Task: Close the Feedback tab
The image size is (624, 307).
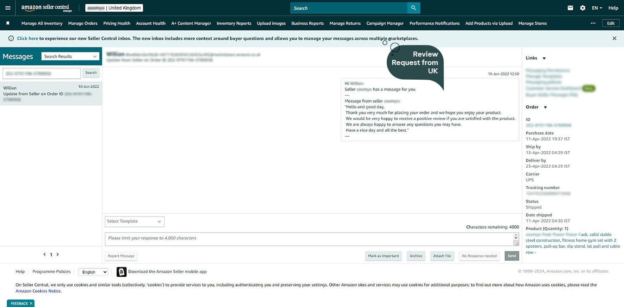Action: tap(31, 303)
